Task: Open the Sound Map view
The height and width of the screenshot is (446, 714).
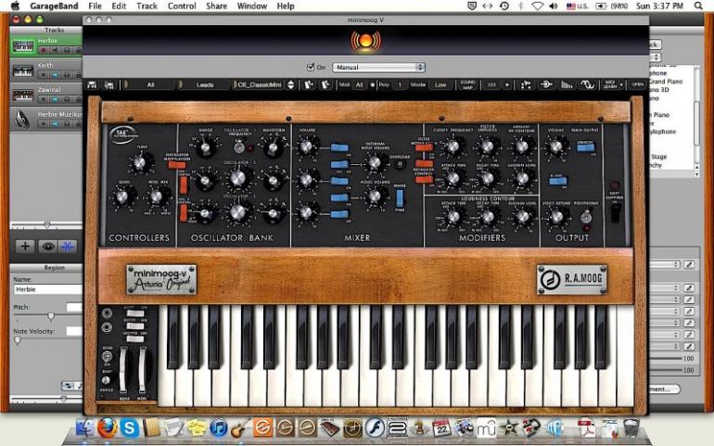Action: [467, 84]
